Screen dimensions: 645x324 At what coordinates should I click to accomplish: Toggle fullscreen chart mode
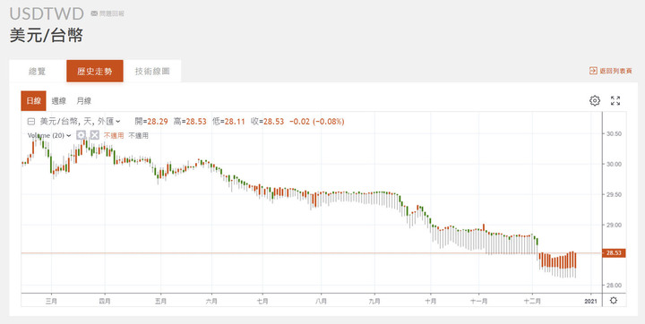coord(615,101)
